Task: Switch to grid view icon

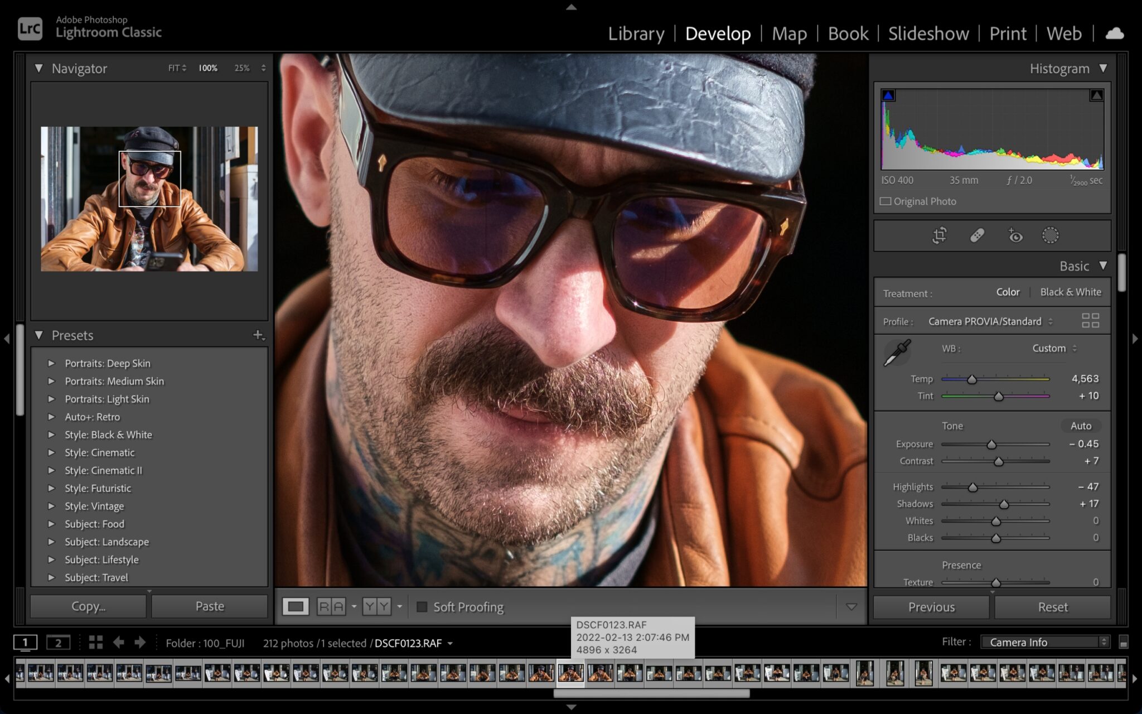Action: click(96, 643)
